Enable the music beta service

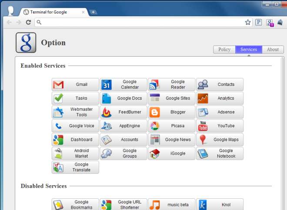tap(171, 204)
